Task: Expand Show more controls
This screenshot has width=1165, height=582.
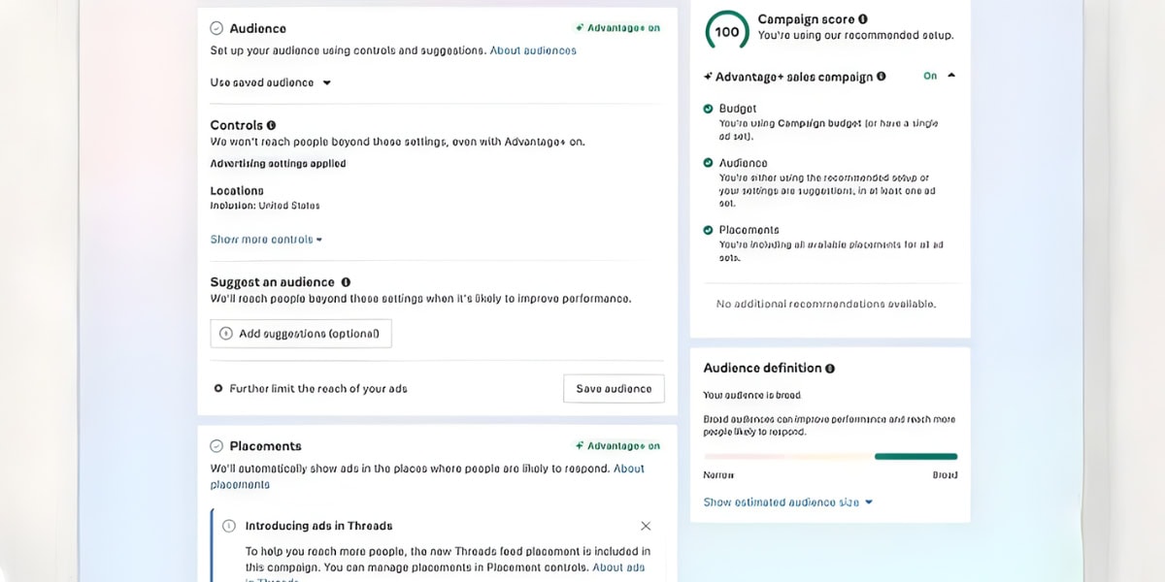Action: click(x=266, y=240)
